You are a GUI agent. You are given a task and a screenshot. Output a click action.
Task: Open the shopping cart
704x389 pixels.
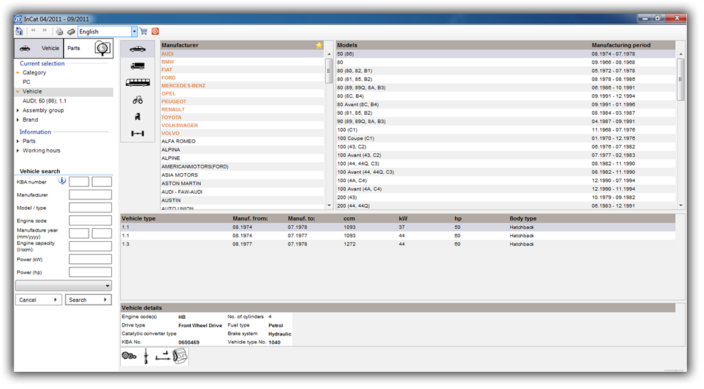144,32
